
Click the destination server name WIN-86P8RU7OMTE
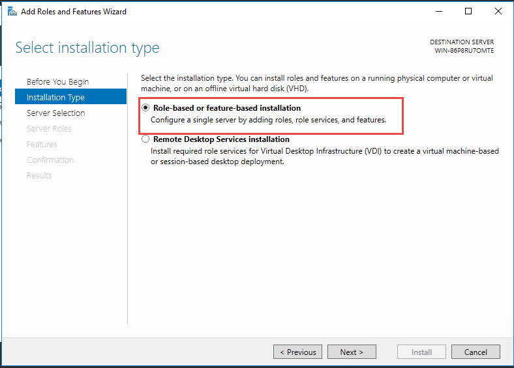464,50
